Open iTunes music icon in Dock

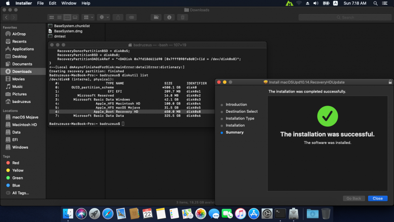240,214
